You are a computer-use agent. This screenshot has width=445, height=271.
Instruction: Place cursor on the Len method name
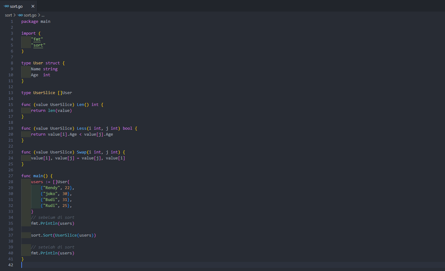[80, 105]
